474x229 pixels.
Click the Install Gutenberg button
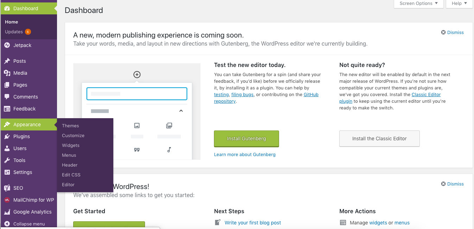tap(246, 139)
